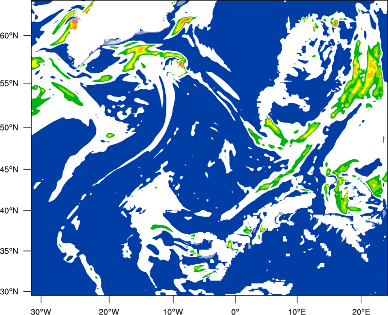Click the 60°N latitude label
This screenshot has height=315, width=388.
coord(9,36)
